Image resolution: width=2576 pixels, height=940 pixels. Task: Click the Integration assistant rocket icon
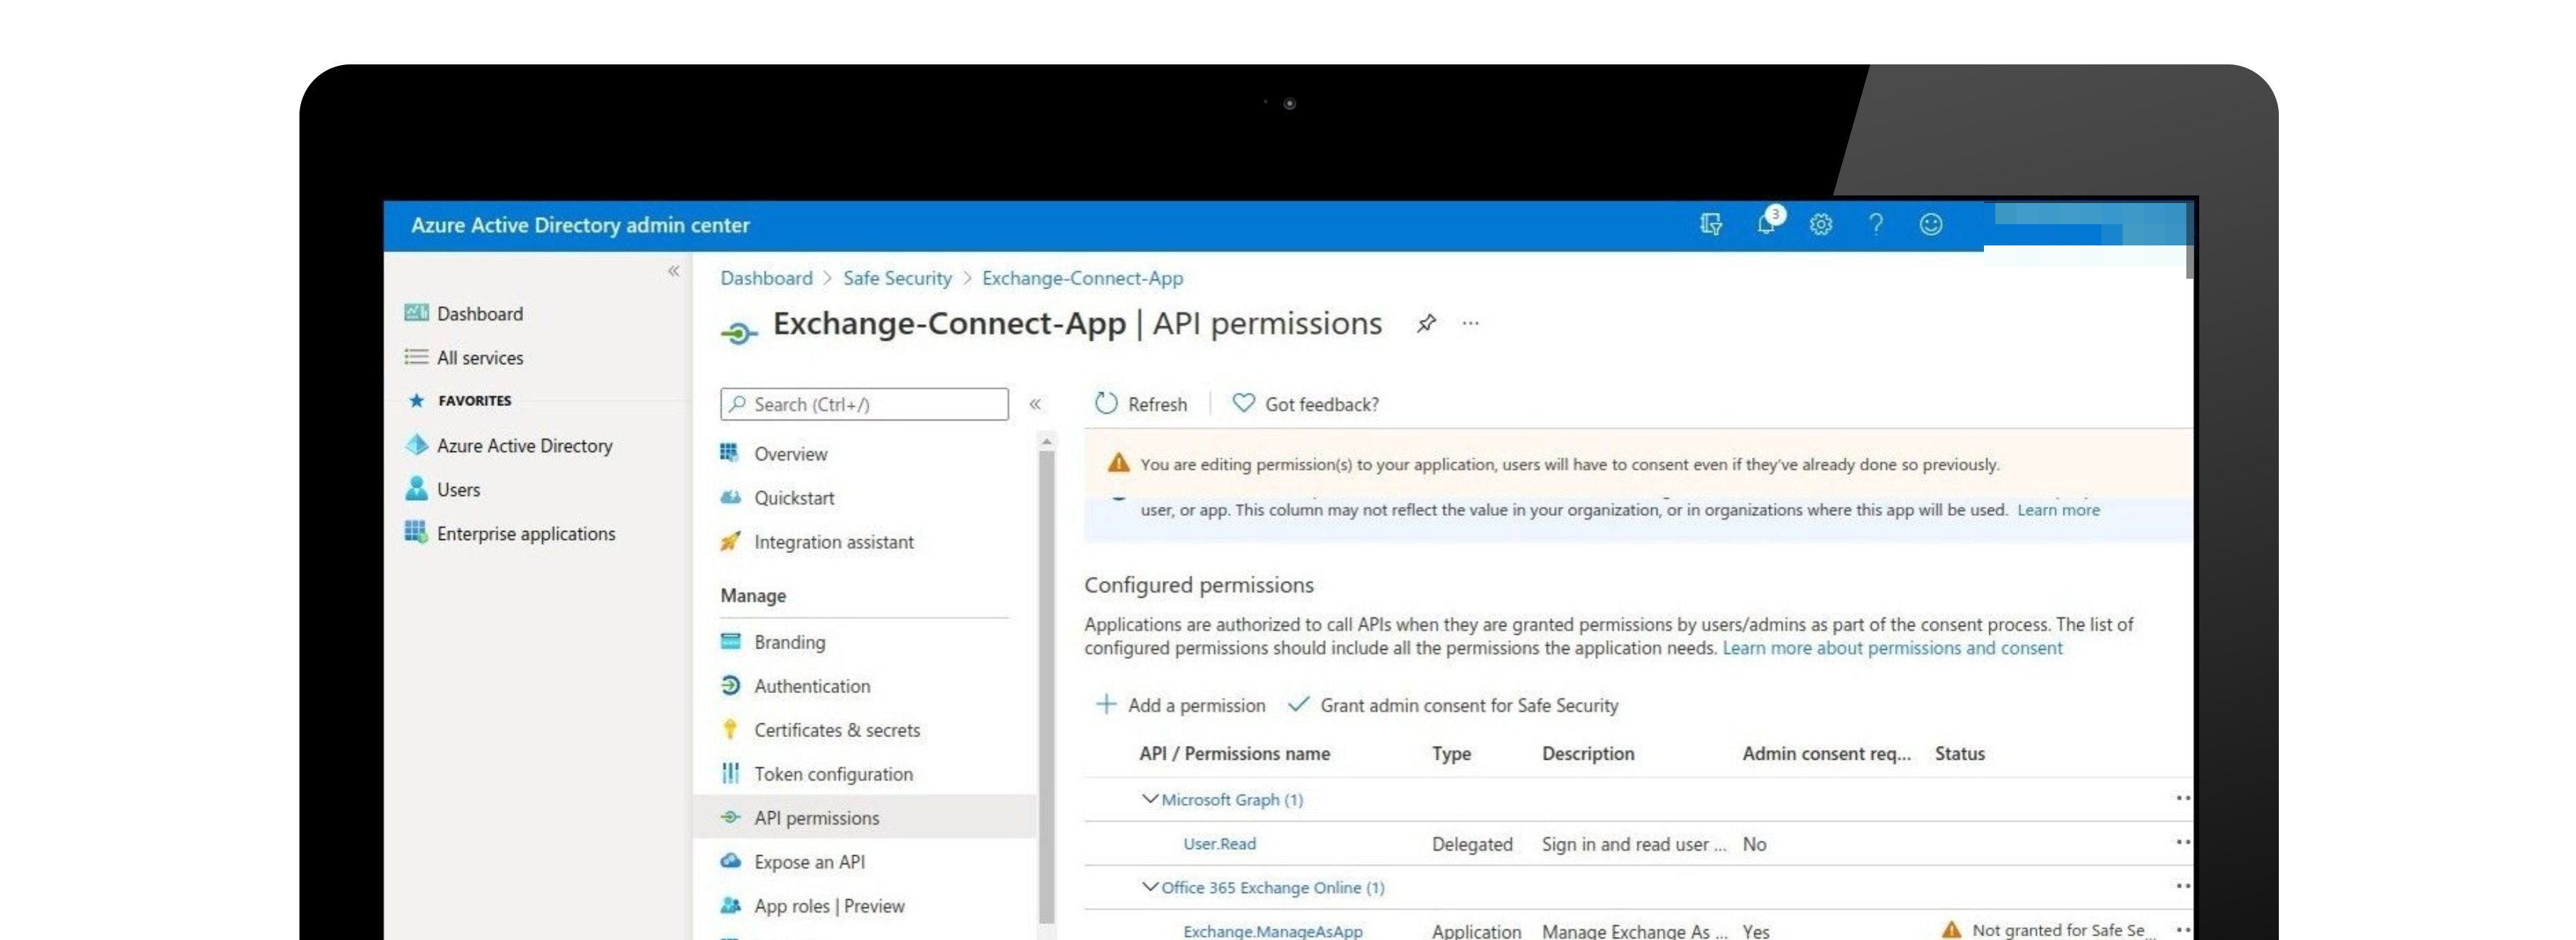(730, 540)
